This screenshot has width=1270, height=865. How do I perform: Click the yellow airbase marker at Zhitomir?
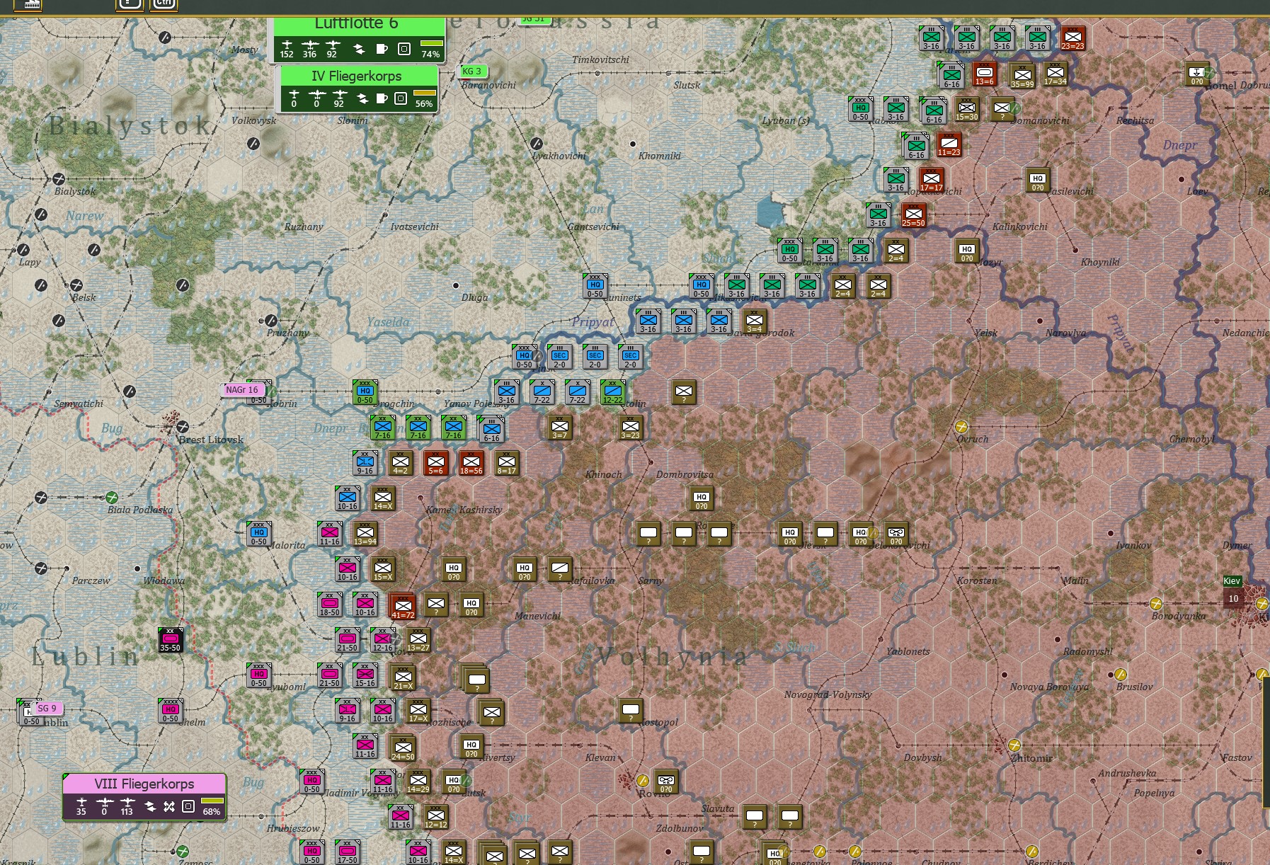[1014, 745]
